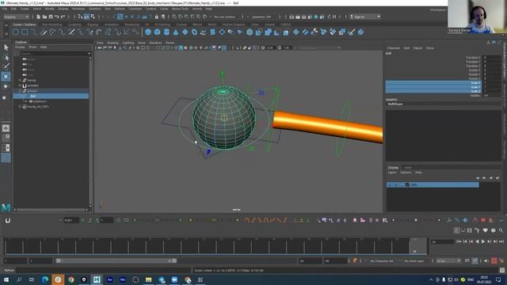Open the Sign In dropdown
Image resolution: width=507 pixels, height=285 pixels.
[x=365, y=17]
